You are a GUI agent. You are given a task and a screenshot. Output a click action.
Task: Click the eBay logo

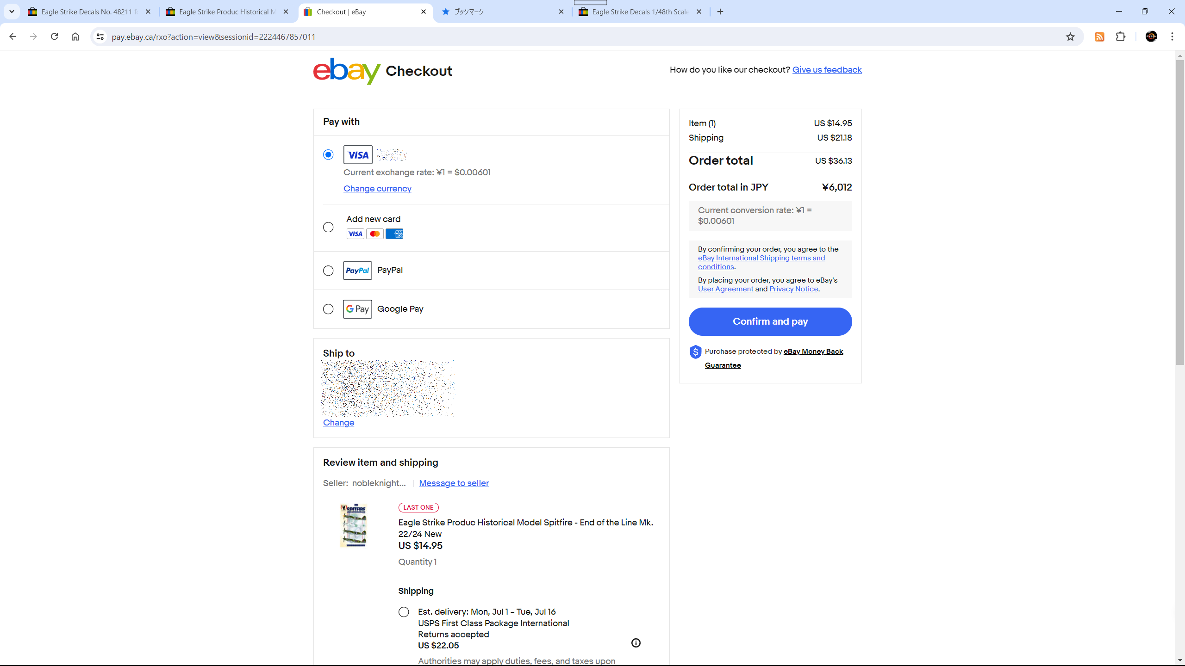click(347, 70)
